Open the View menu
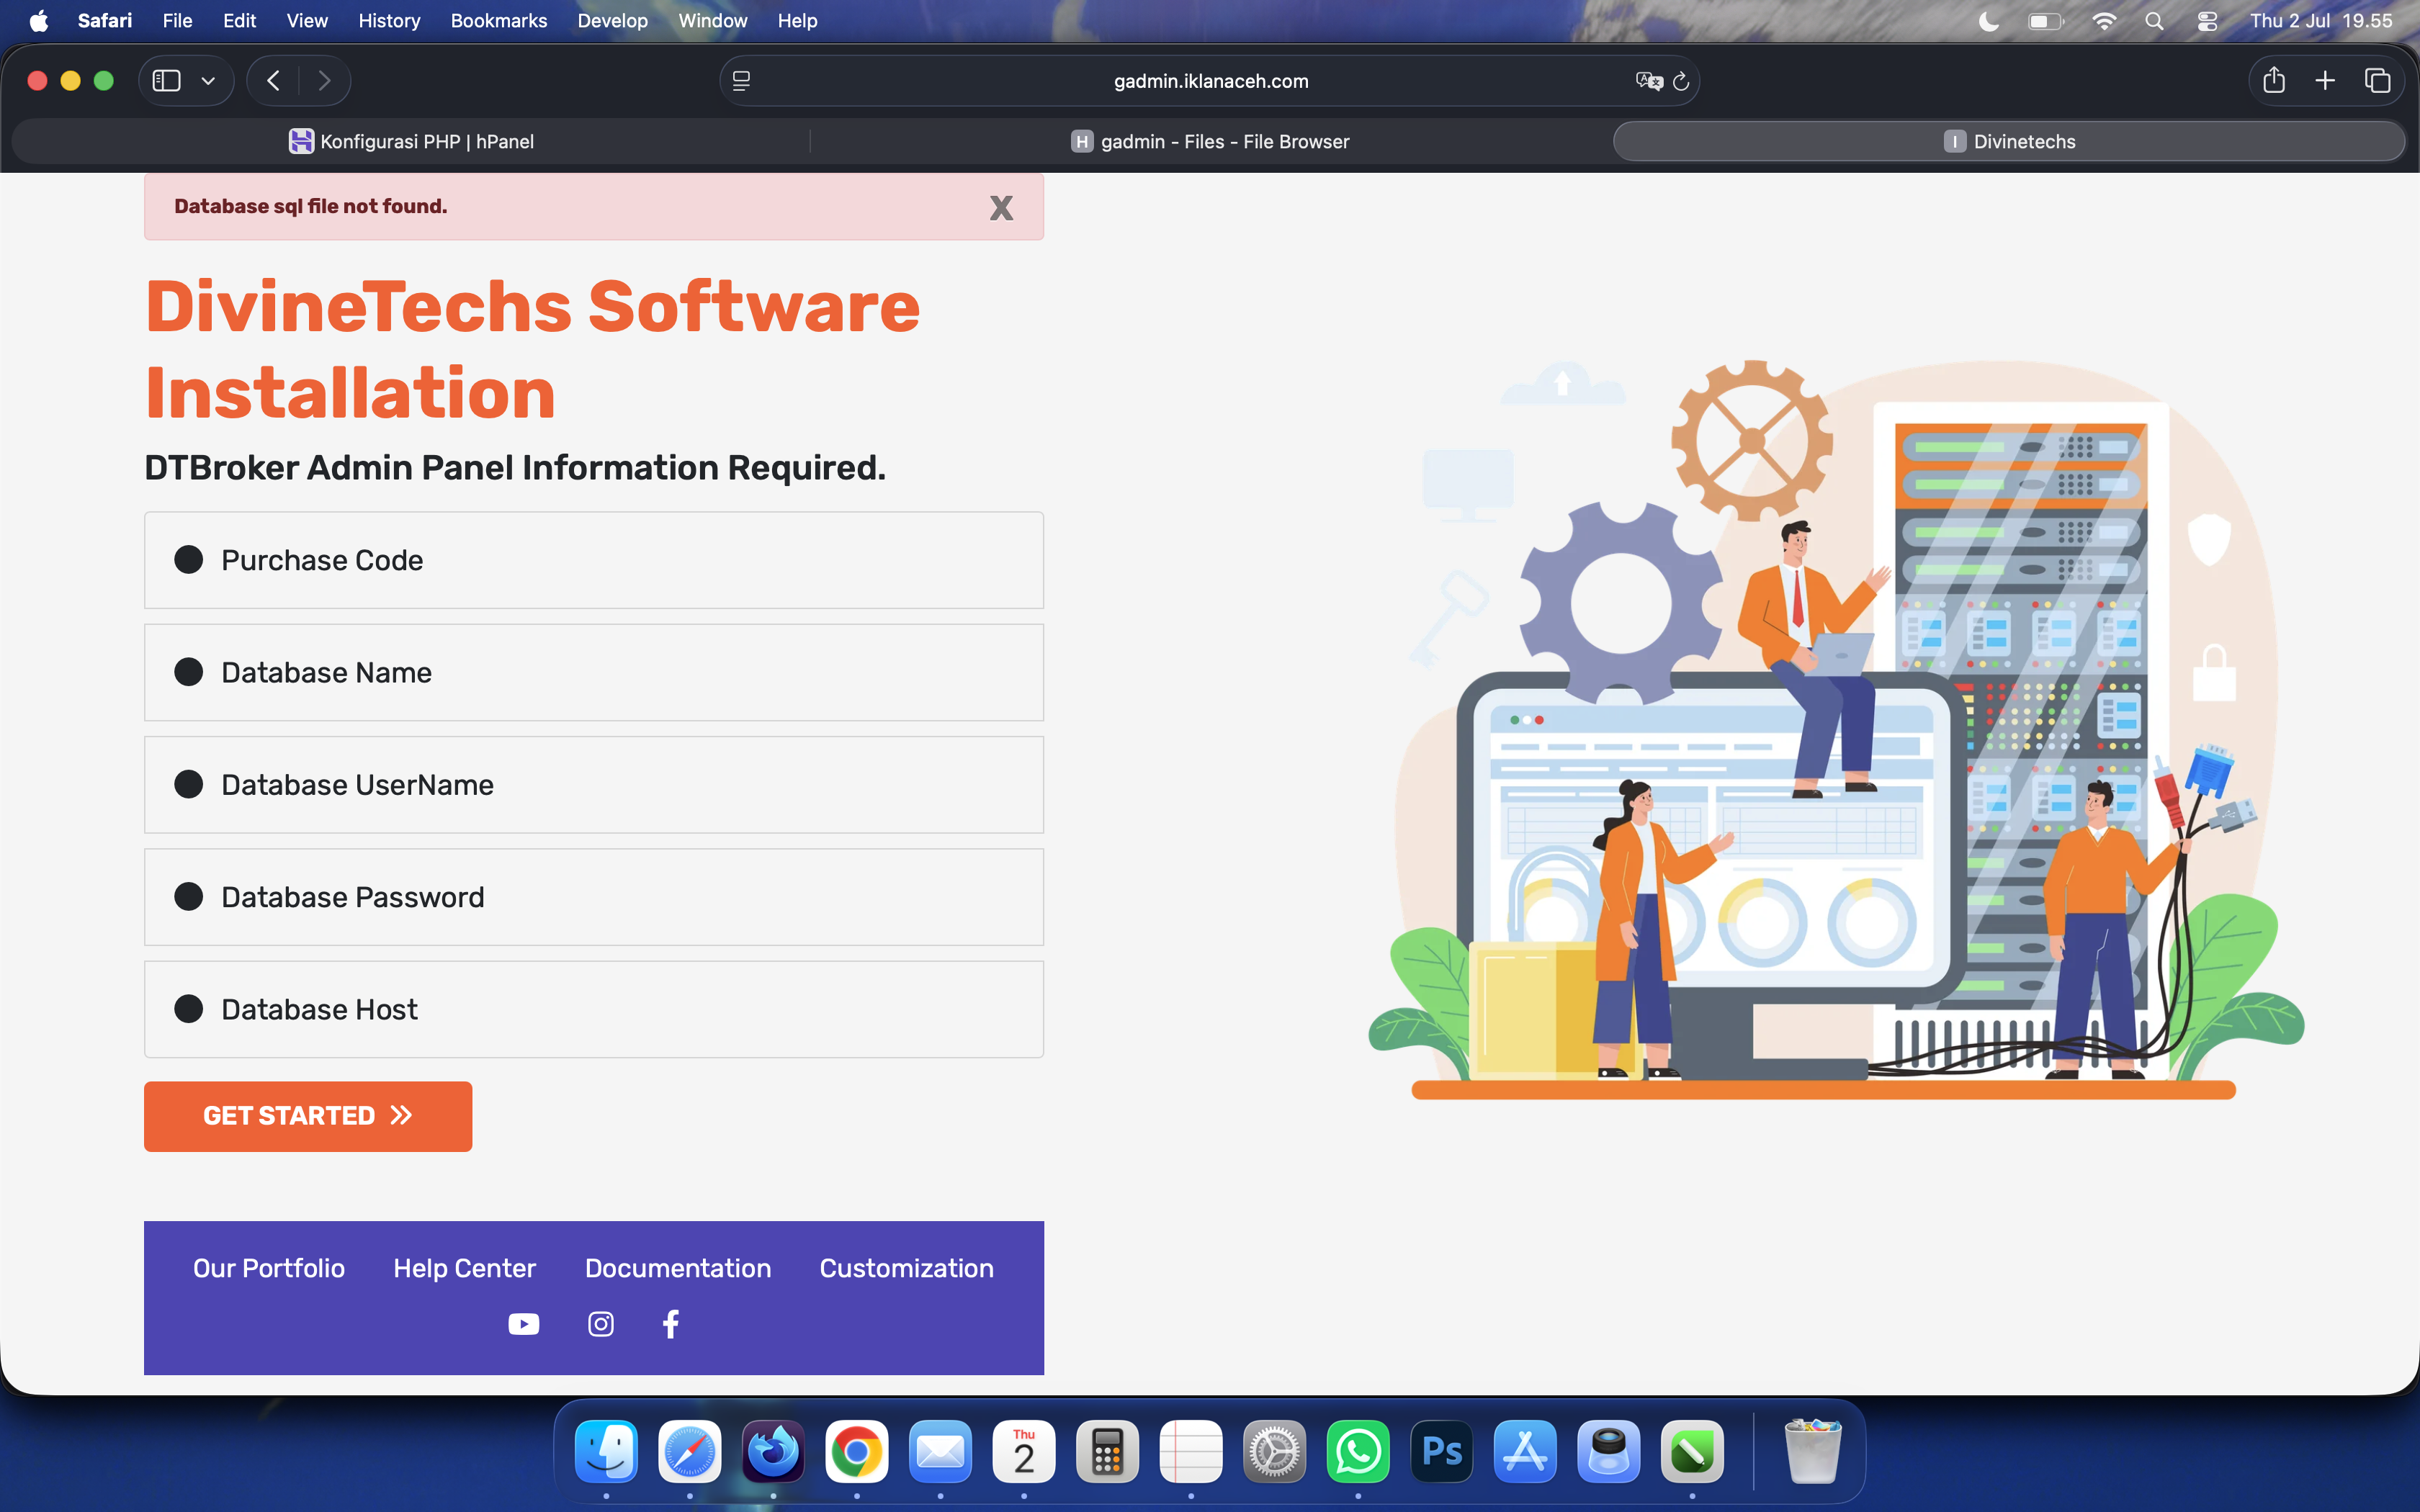 coord(307,21)
